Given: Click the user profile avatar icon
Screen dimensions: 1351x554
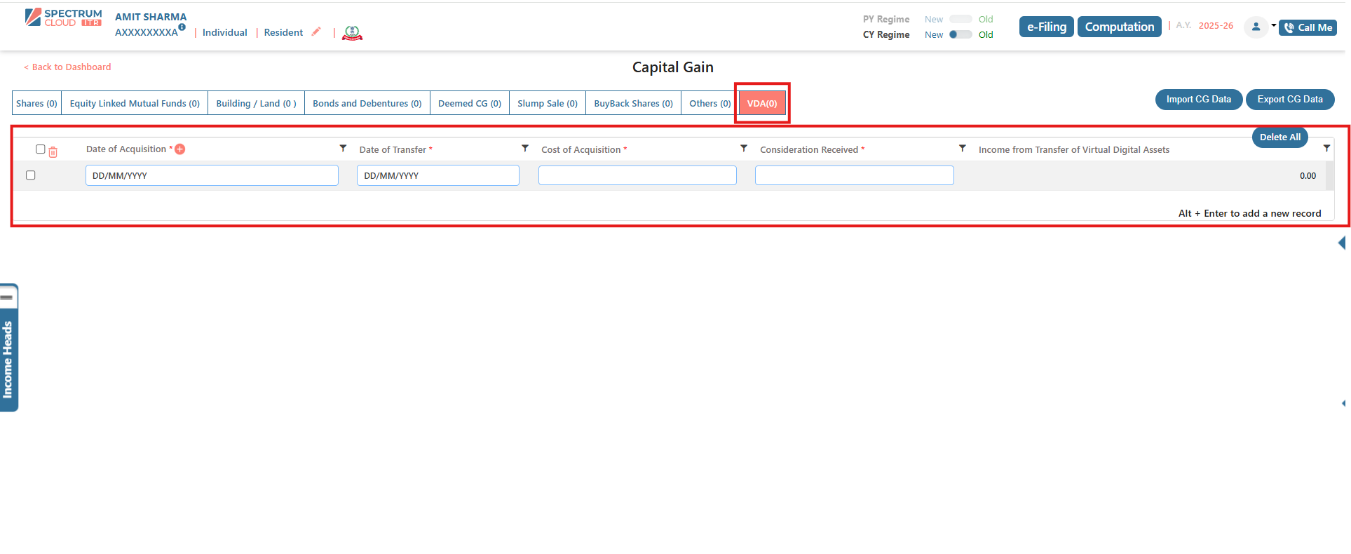Looking at the screenshot, I should click(x=1256, y=27).
